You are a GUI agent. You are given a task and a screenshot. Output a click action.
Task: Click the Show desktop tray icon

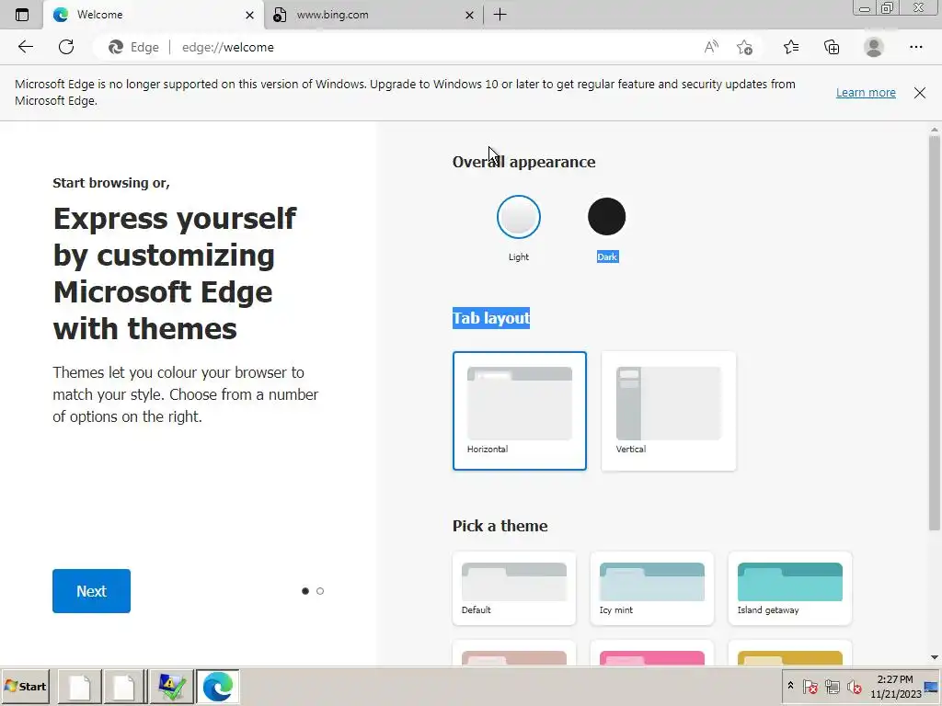(932, 687)
